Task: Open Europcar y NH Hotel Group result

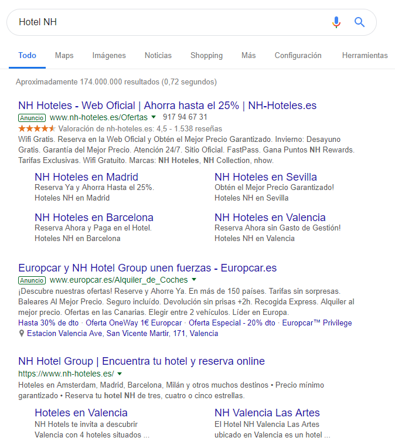Action: pos(147,268)
